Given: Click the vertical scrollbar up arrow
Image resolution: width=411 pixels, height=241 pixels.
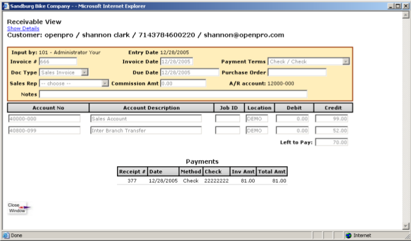Looking at the screenshot, I should coord(406,15).
